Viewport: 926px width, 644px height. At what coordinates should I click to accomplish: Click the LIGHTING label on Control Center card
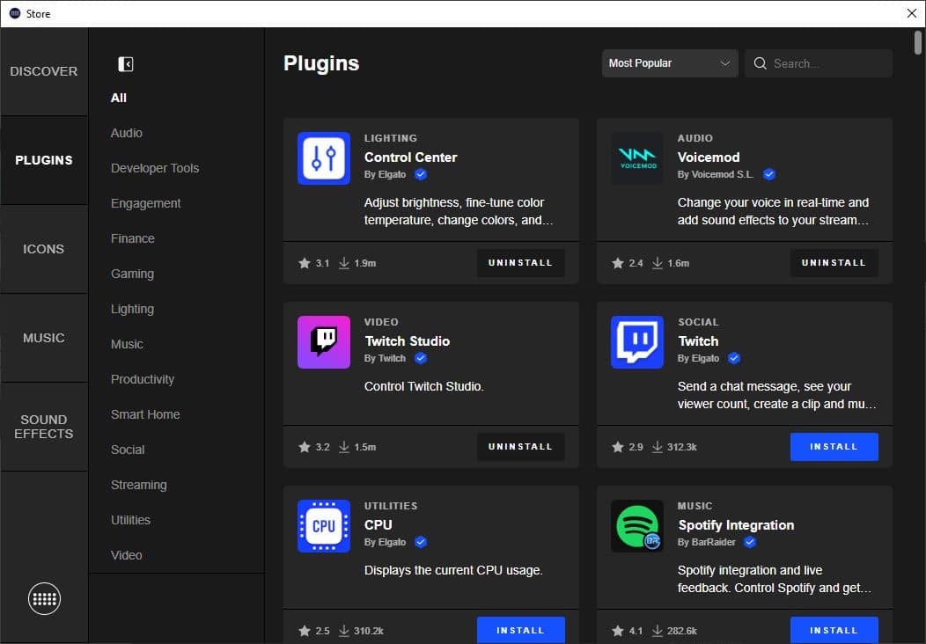coord(390,138)
